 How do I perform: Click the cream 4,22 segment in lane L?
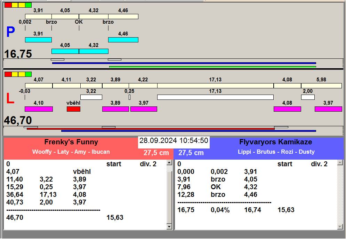click(143, 86)
